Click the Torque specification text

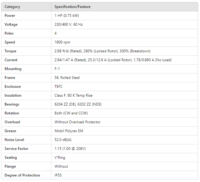pos(102,51)
